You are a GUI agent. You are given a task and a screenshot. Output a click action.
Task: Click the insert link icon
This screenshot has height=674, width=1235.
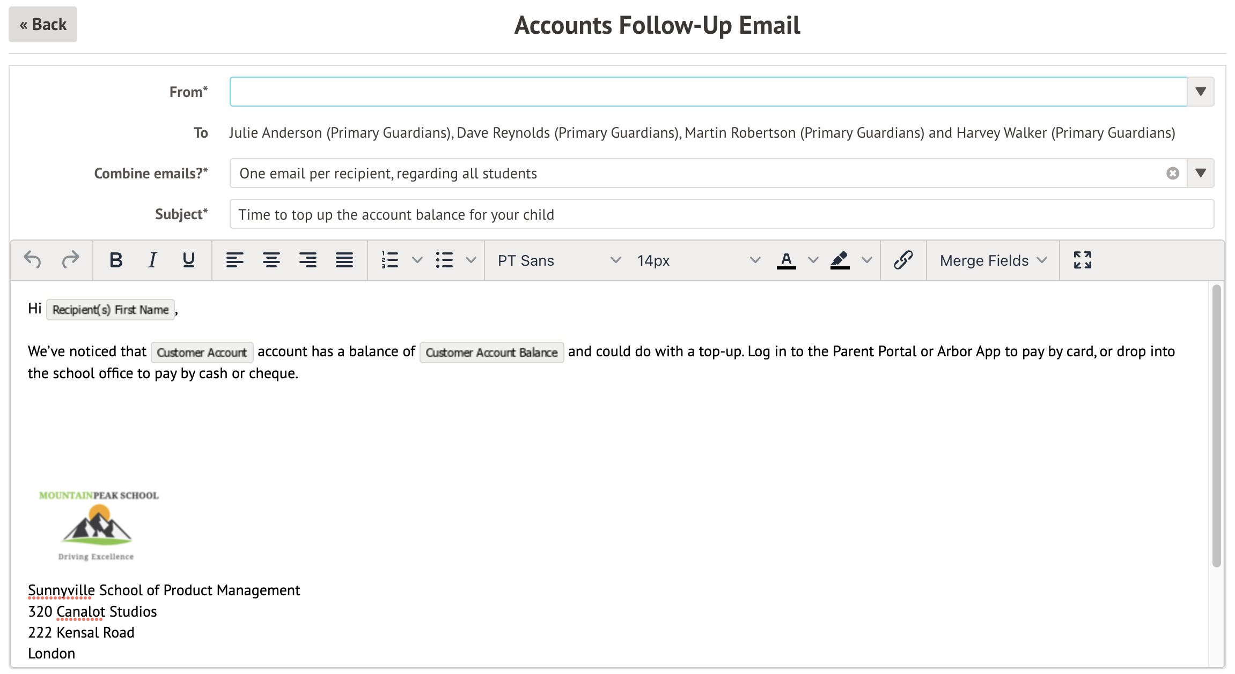(x=903, y=260)
